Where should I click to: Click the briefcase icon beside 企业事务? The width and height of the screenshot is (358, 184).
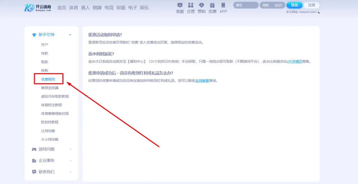pyautogui.click(x=34, y=160)
